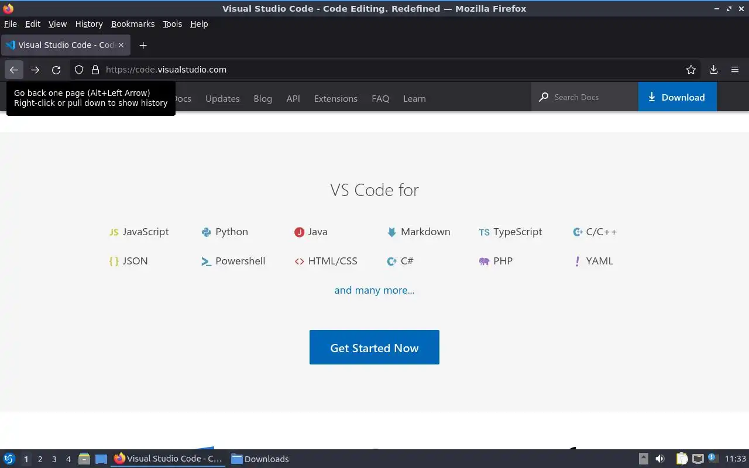This screenshot has width=749, height=468.
Task: Open the YAML language link
Action: tap(600, 261)
